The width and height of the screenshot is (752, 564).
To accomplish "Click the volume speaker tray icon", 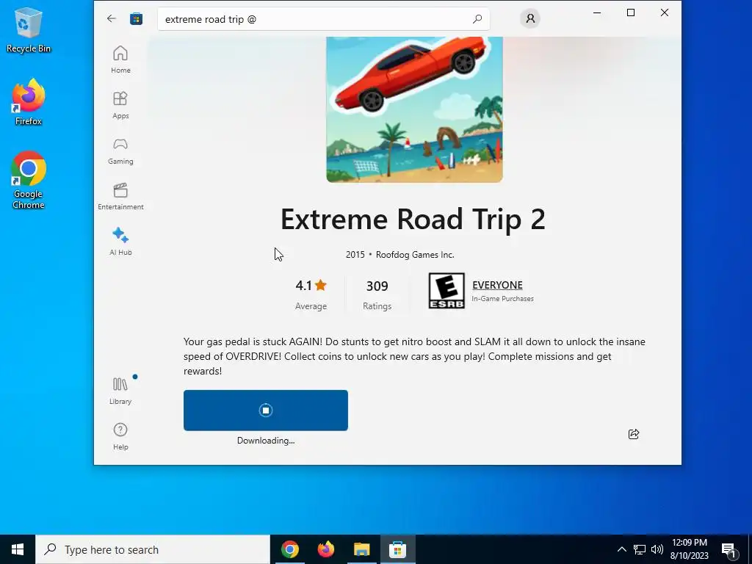I will pos(657,549).
